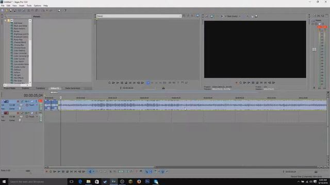Click Pause in timeline transport bar
The width and height of the screenshot is (330, 185).
point(63,171)
